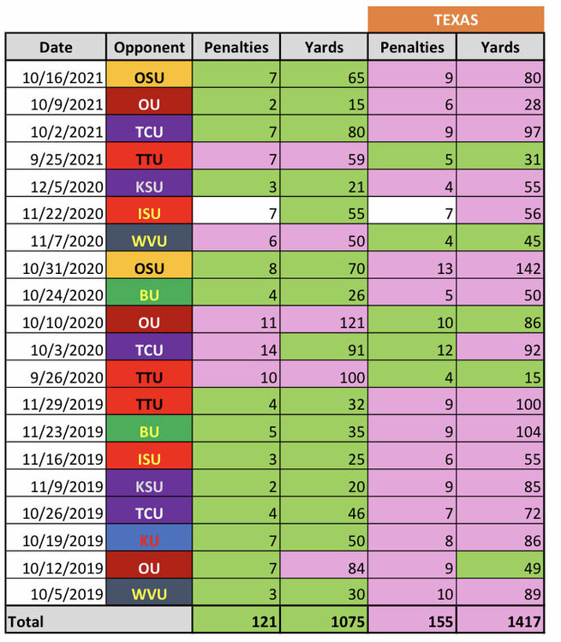Select the 10/16/2021 date cell
The width and height of the screenshot is (561, 642).
(x=56, y=76)
